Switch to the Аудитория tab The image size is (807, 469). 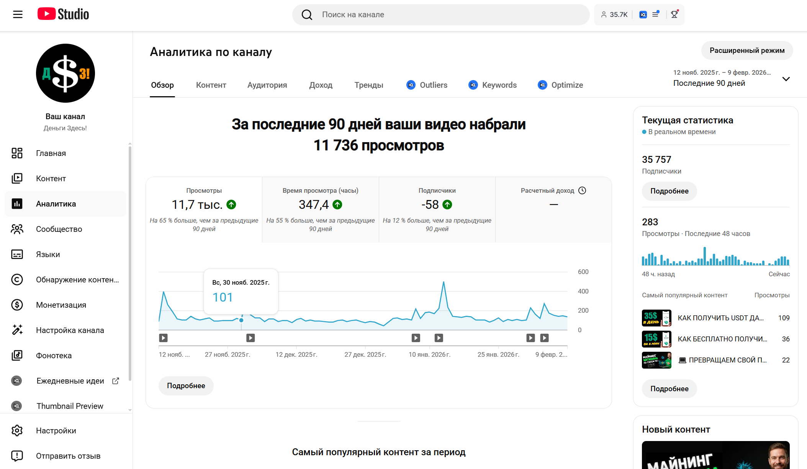[267, 85]
